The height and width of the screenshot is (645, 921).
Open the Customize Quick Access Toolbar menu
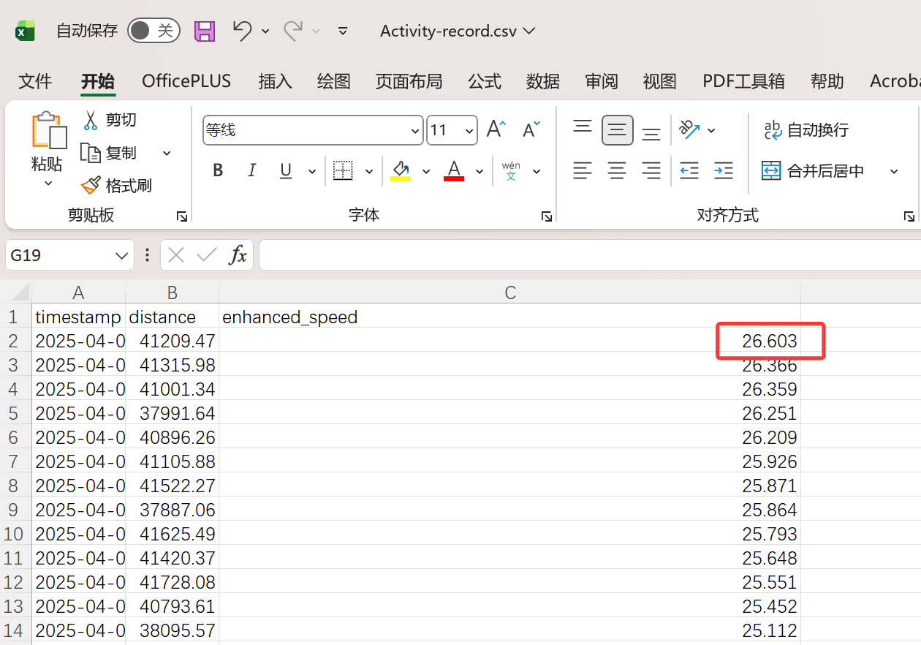click(x=343, y=31)
